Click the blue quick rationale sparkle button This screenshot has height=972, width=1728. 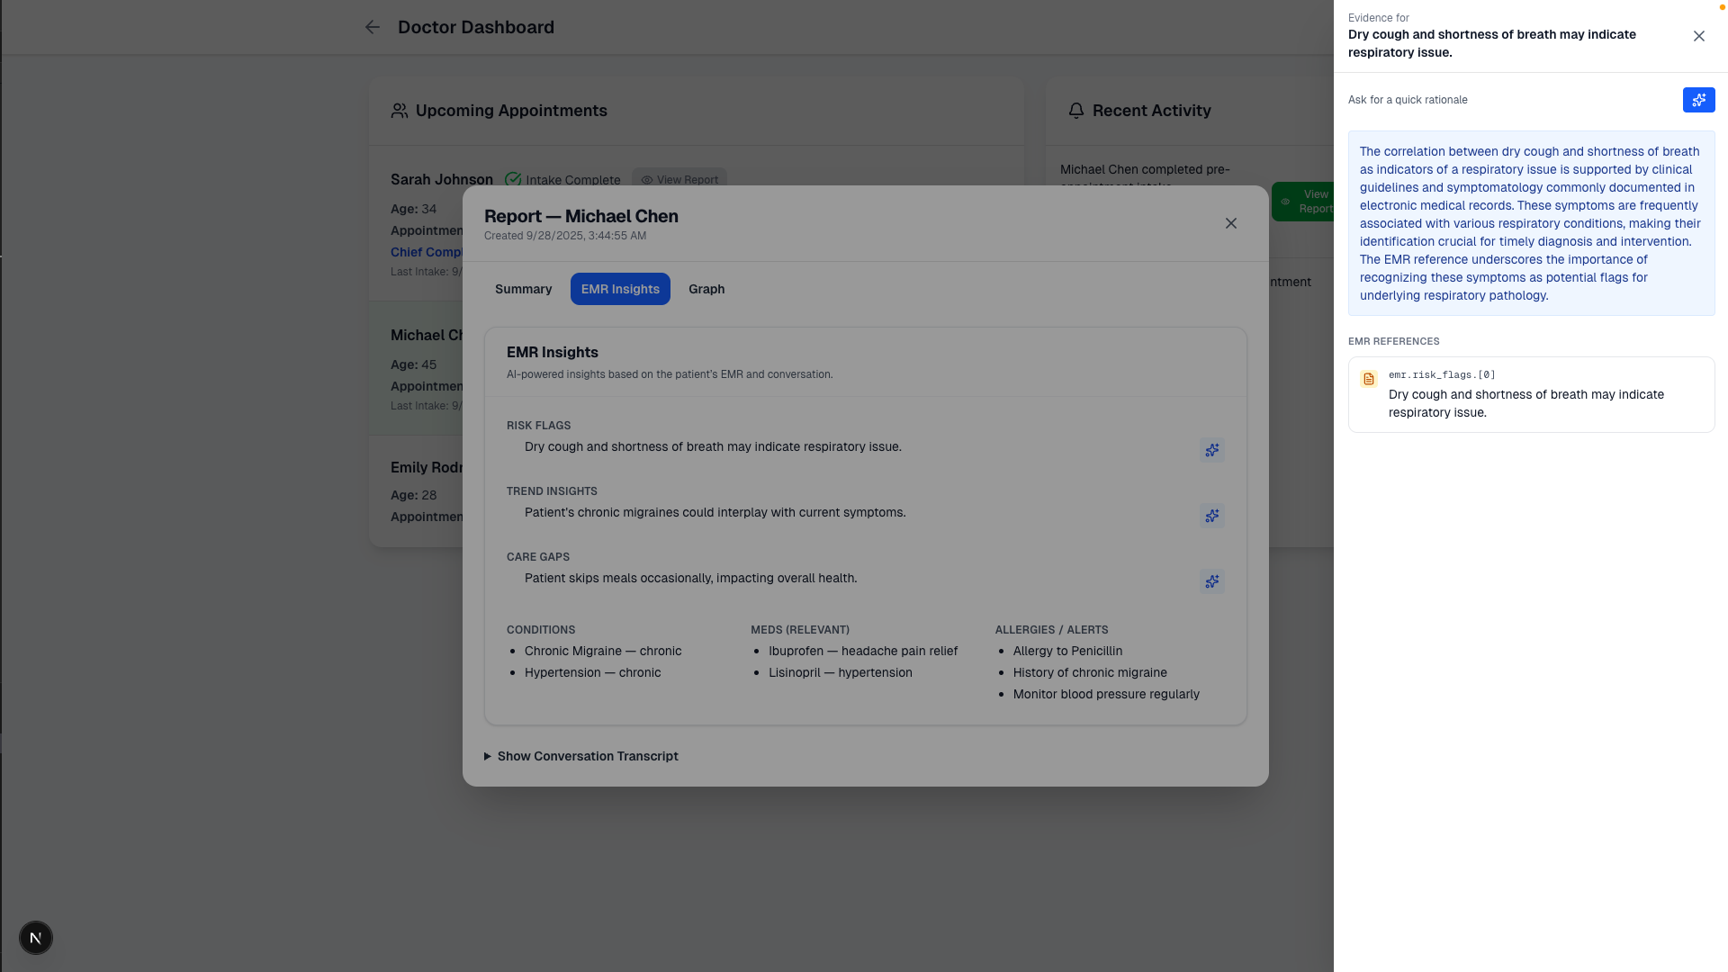(x=1698, y=100)
